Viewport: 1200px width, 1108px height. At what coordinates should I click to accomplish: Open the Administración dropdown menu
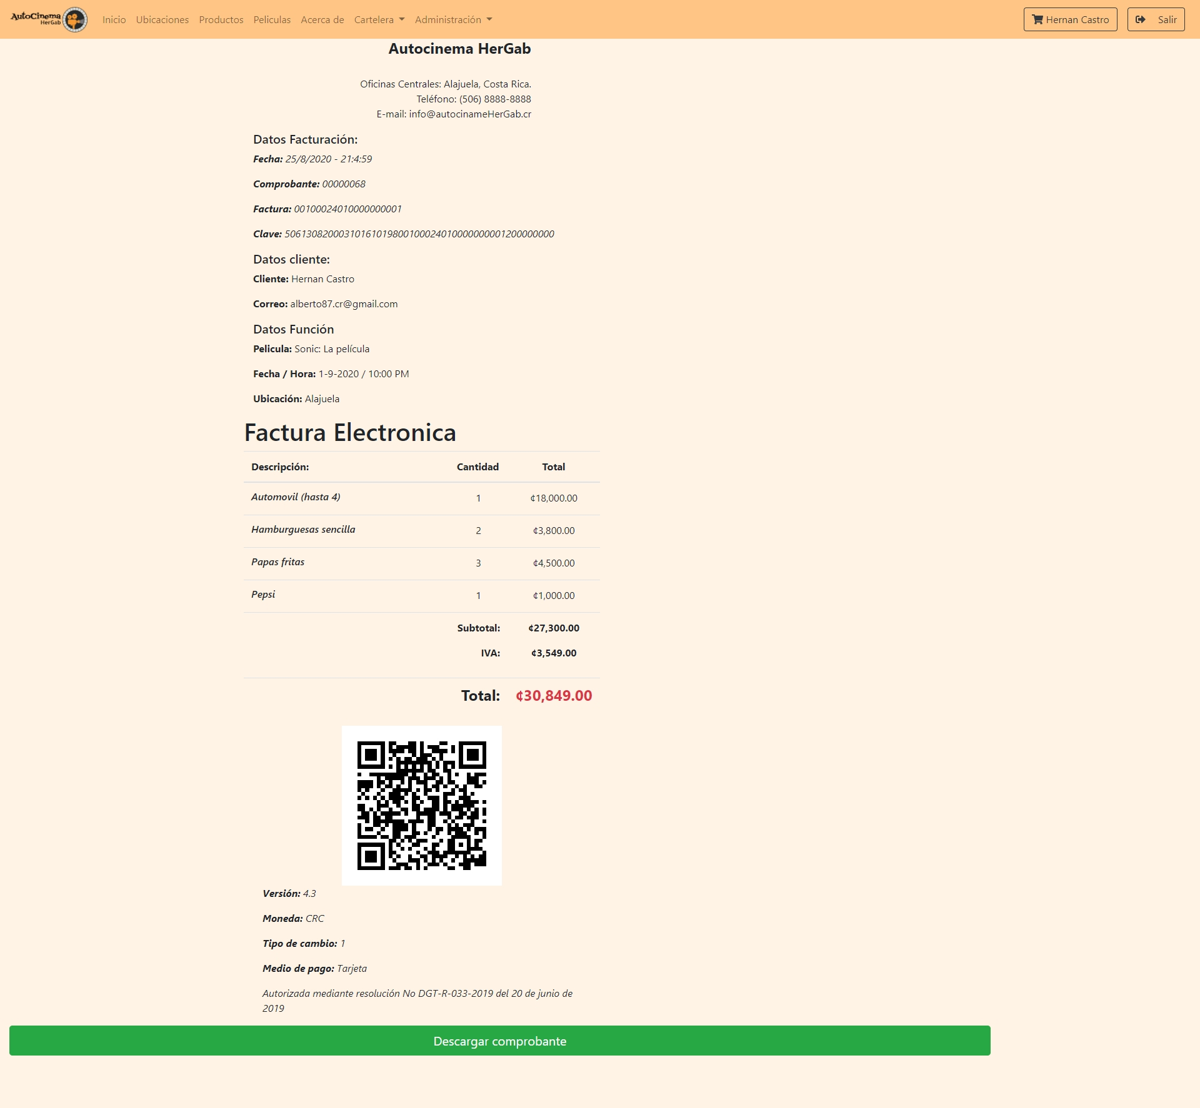pos(453,19)
